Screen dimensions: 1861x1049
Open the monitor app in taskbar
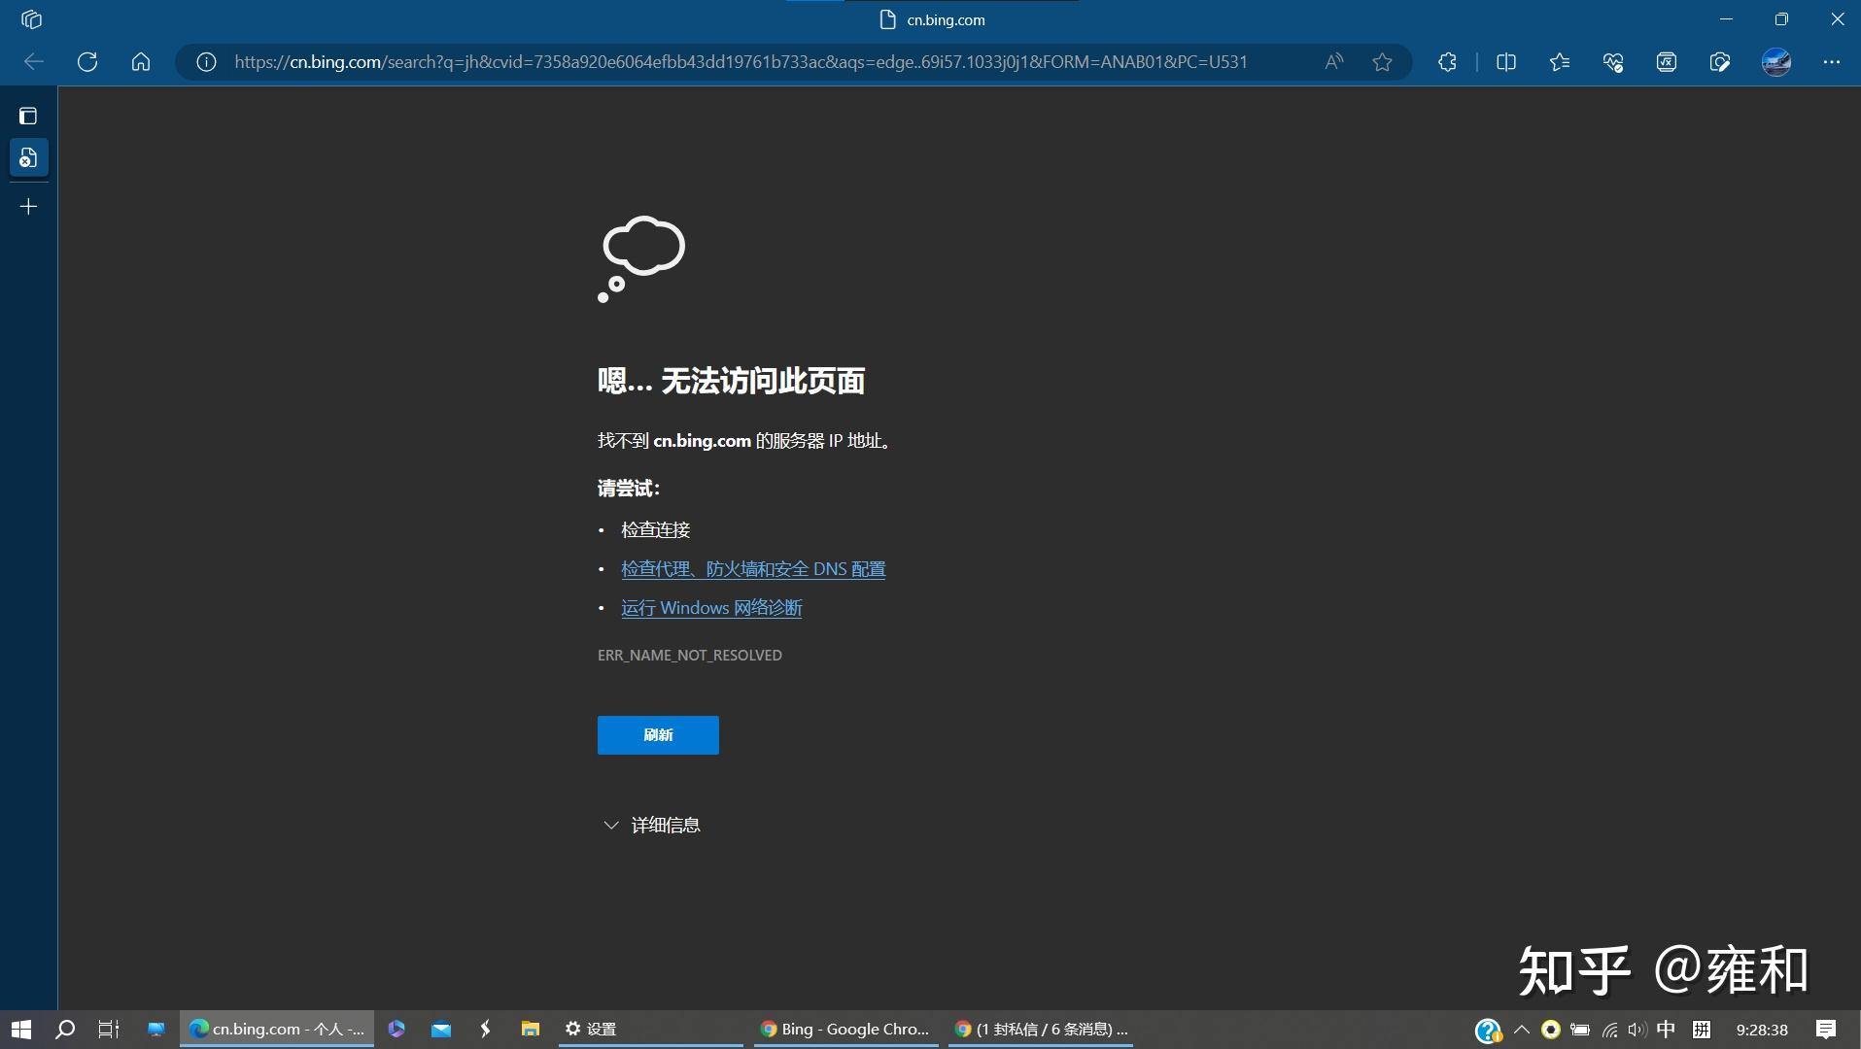click(155, 1030)
